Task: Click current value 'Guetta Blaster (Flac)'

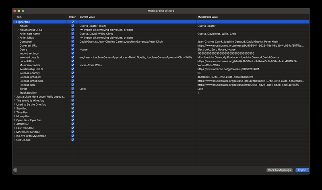Action: (x=93, y=26)
